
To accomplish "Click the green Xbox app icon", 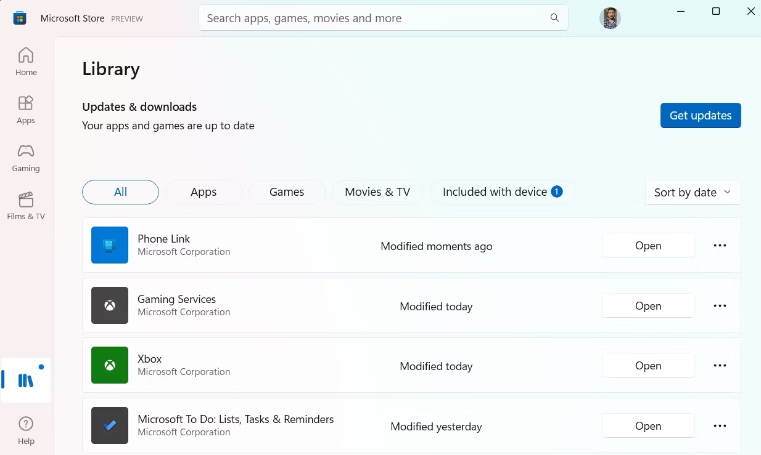I will tap(110, 365).
